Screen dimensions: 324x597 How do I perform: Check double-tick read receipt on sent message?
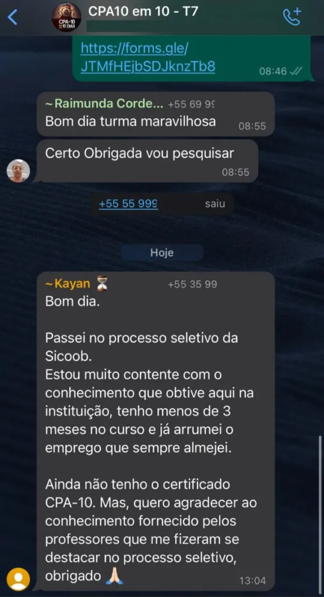pyautogui.click(x=296, y=71)
